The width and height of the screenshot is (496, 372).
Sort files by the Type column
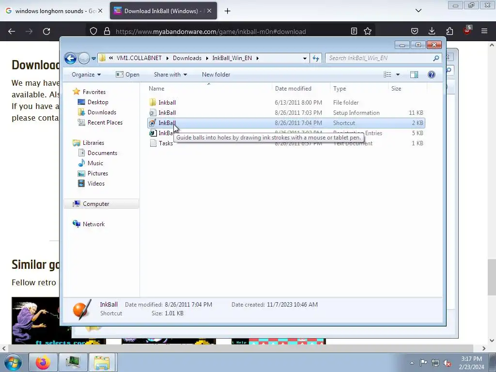(x=359, y=89)
